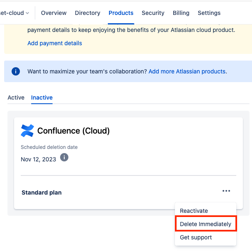The width and height of the screenshot is (252, 251).
Task: Go to the Directory tab
Action: [87, 13]
